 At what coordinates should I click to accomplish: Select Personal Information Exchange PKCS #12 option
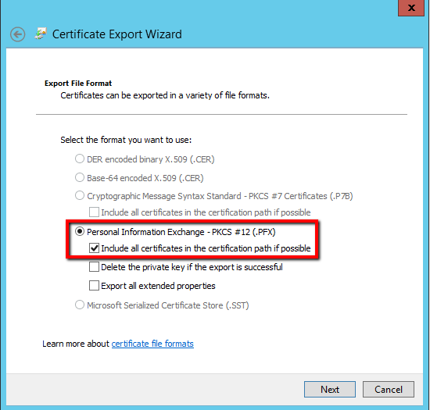(x=80, y=232)
